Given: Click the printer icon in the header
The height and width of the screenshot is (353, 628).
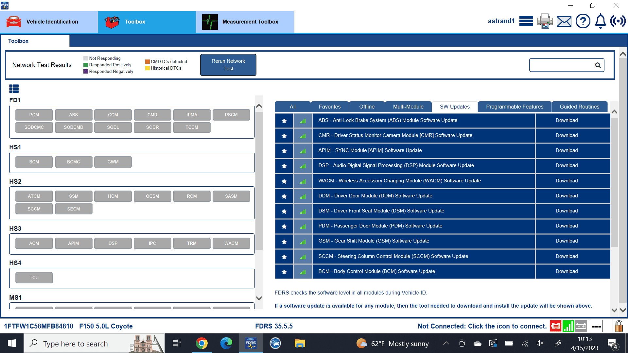Looking at the screenshot, I should [545, 21].
